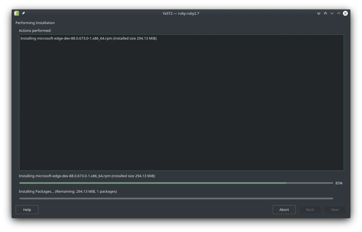Viewport: 362px width, 232px height.
Task: Click the disabled Next button
Action: tap(335, 210)
